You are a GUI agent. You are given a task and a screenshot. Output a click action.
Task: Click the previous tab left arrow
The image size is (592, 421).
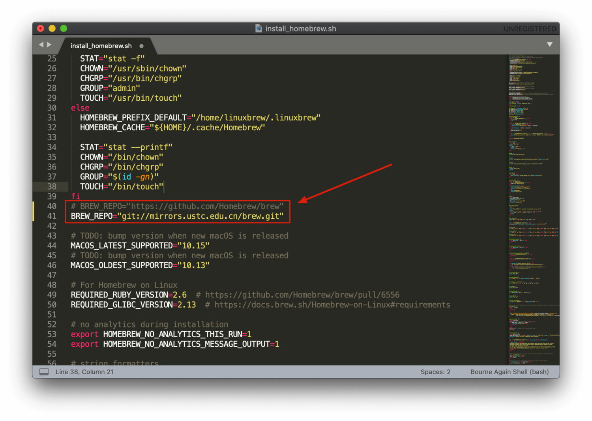click(x=41, y=45)
